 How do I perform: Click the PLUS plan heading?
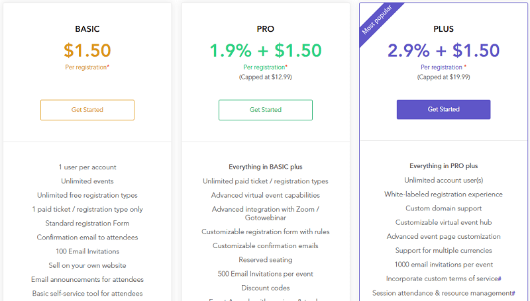click(x=443, y=29)
